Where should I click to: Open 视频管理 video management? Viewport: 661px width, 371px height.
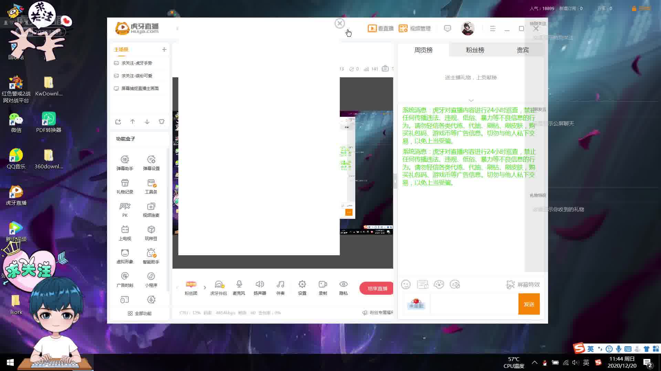[x=415, y=29]
